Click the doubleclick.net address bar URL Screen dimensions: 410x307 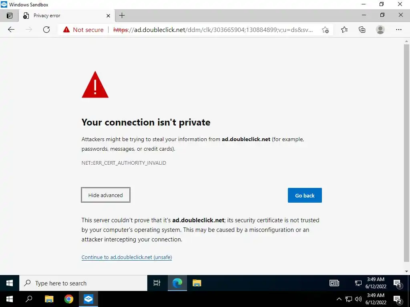[x=213, y=30]
